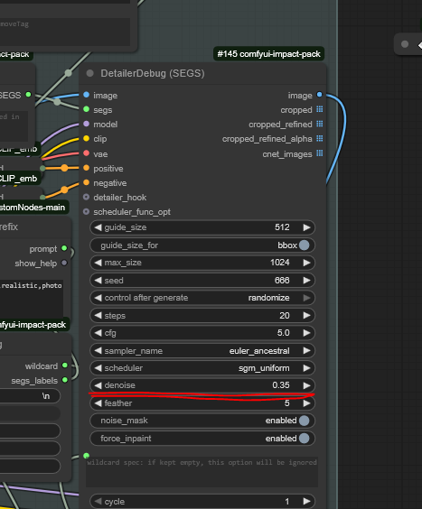This screenshot has width=422, height=509.
Task: Click the detailer_hook input socket
Action: coord(86,197)
